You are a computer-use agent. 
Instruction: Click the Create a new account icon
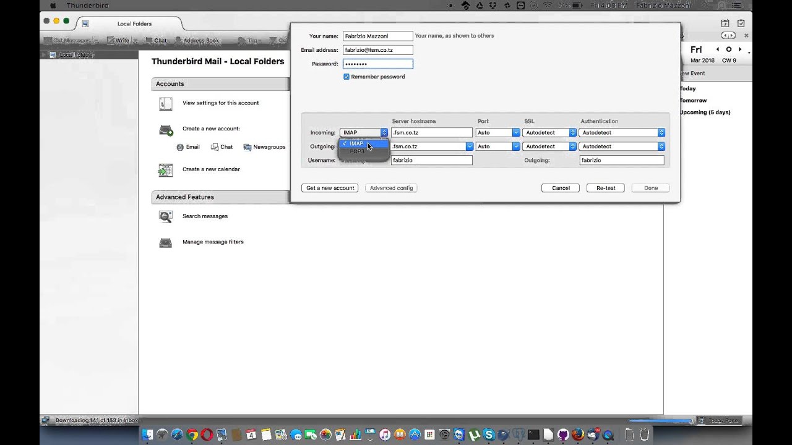coord(166,130)
